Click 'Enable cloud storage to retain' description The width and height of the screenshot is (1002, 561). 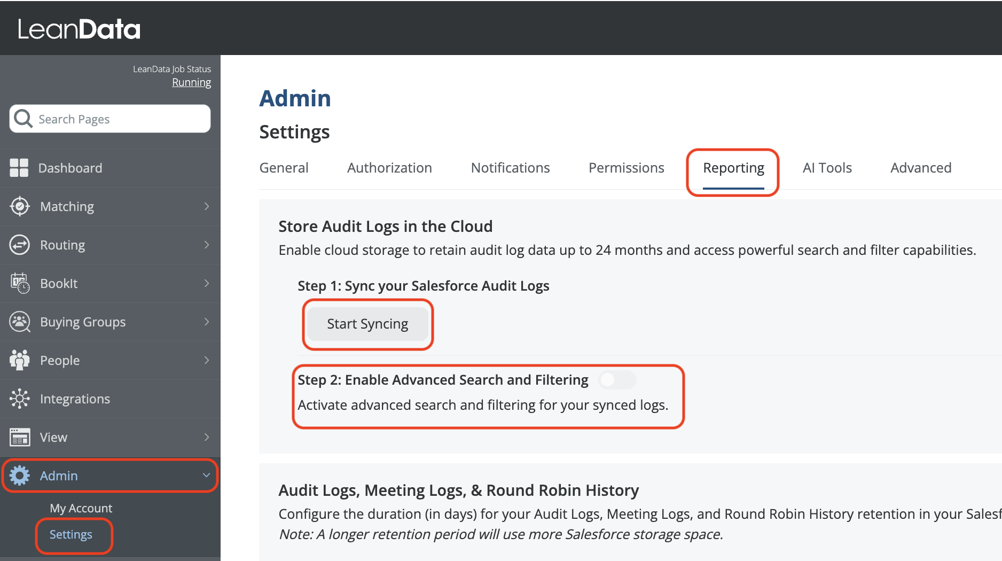627,250
